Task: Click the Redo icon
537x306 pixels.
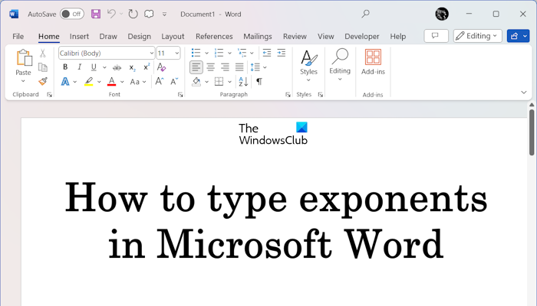Action: coord(133,14)
